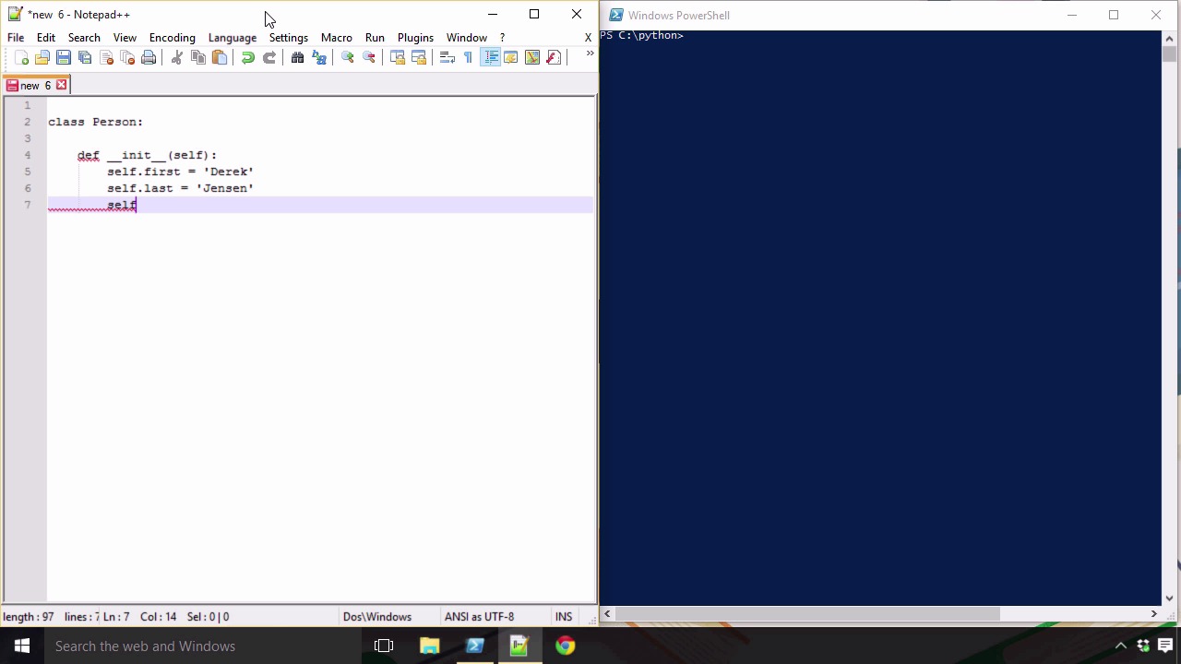Click the PowerShell 'PS C:\python>' prompt
The height and width of the screenshot is (664, 1181).
point(642,35)
